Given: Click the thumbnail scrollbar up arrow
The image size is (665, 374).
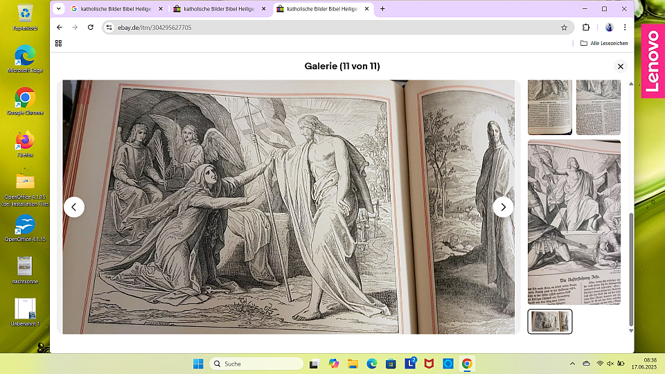Looking at the screenshot, I should pyautogui.click(x=630, y=84).
